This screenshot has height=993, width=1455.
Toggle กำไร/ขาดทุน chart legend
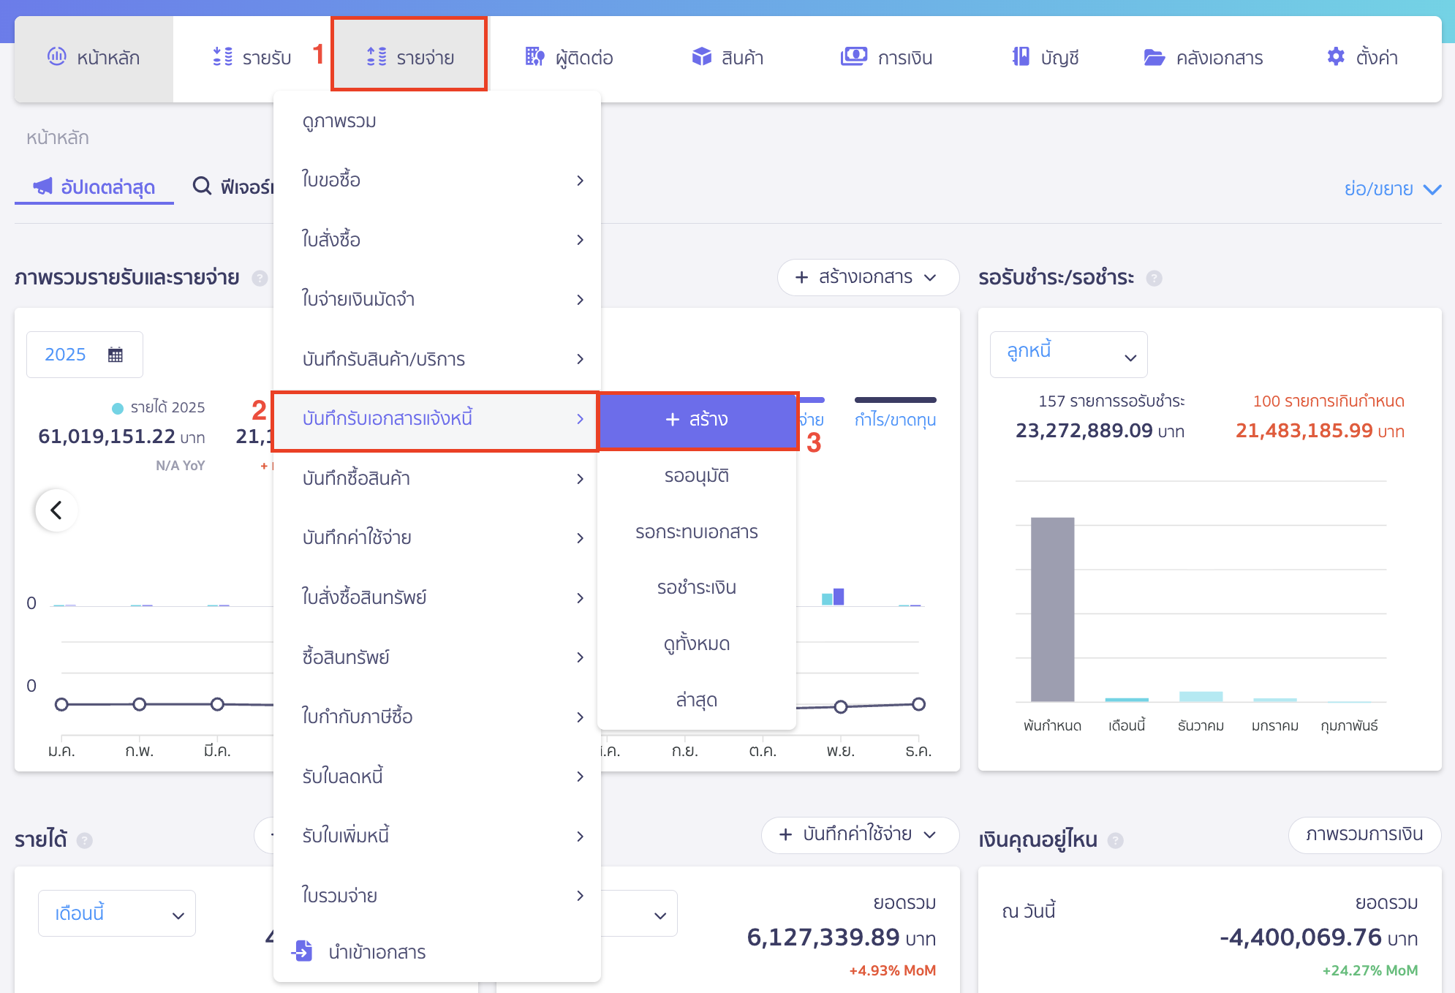click(x=895, y=419)
